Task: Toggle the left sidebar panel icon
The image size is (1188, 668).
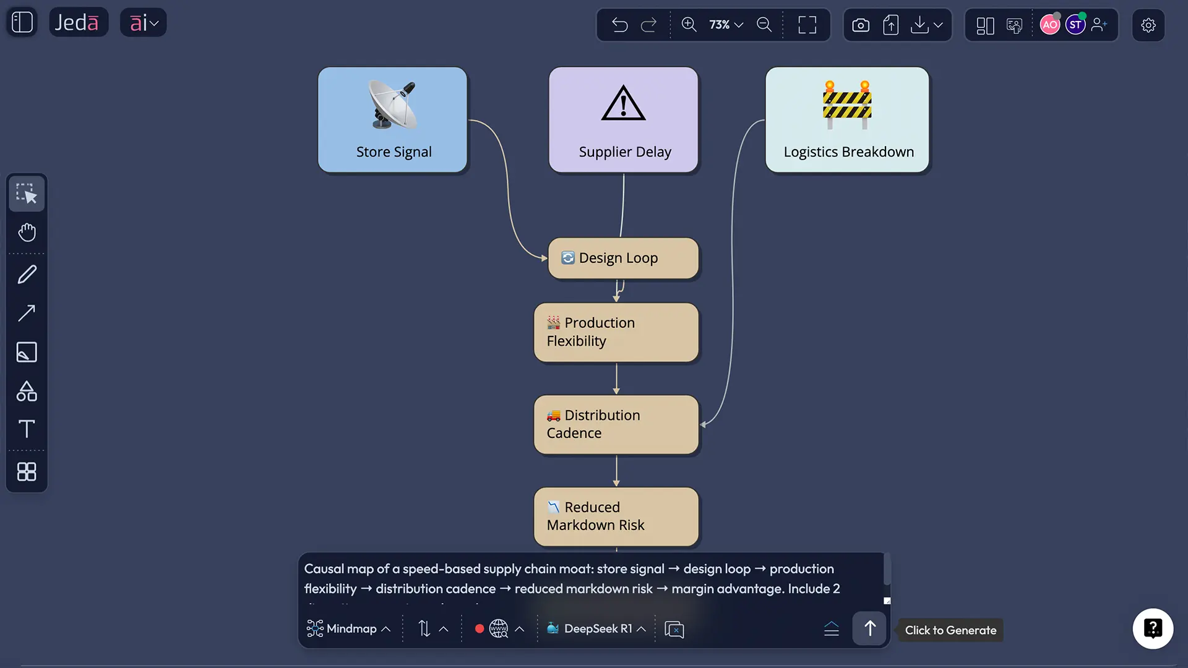Action: click(22, 22)
